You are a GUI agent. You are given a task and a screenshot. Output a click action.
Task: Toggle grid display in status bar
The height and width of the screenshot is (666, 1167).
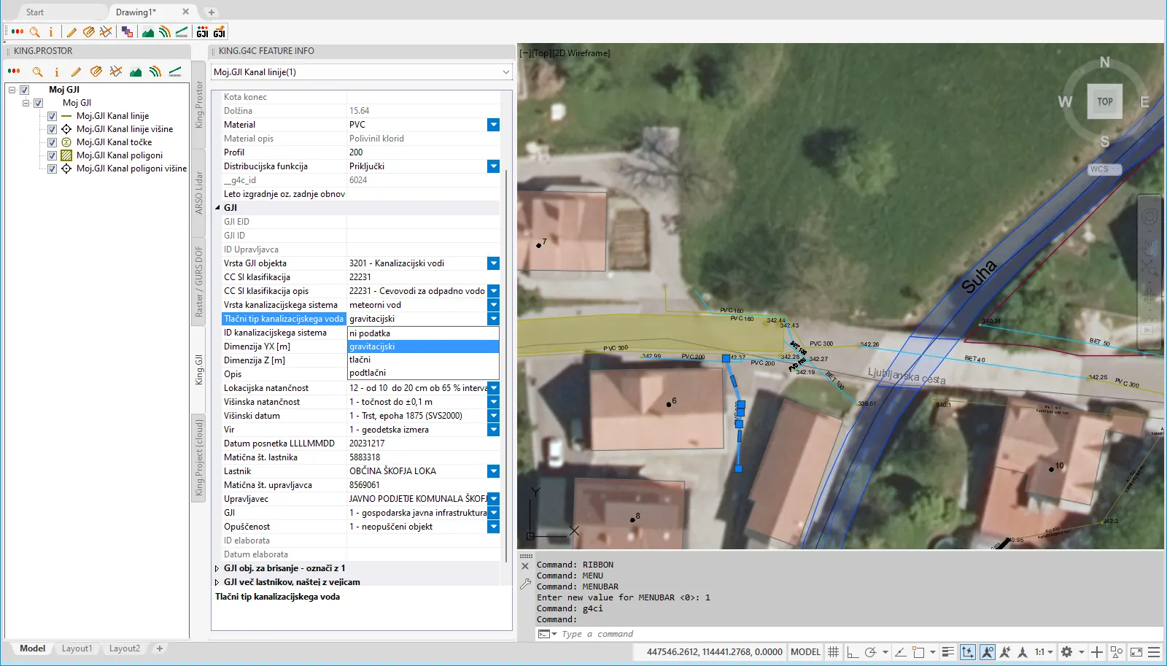833,652
